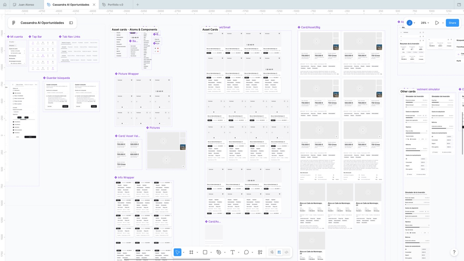Open the Figma main menu logo
This screenshot has width=464, height=261.
14,23
